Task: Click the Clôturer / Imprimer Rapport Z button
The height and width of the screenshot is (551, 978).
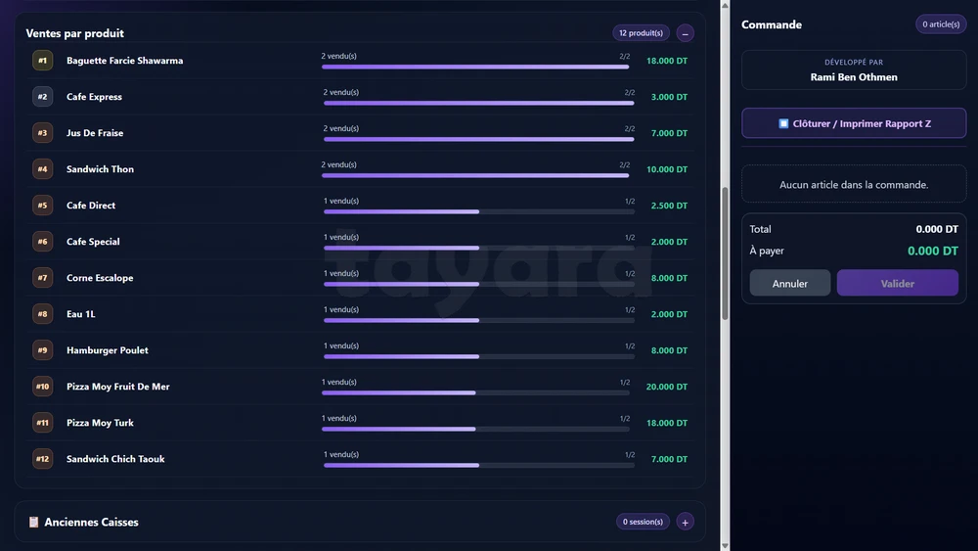Action: [854, 123]
